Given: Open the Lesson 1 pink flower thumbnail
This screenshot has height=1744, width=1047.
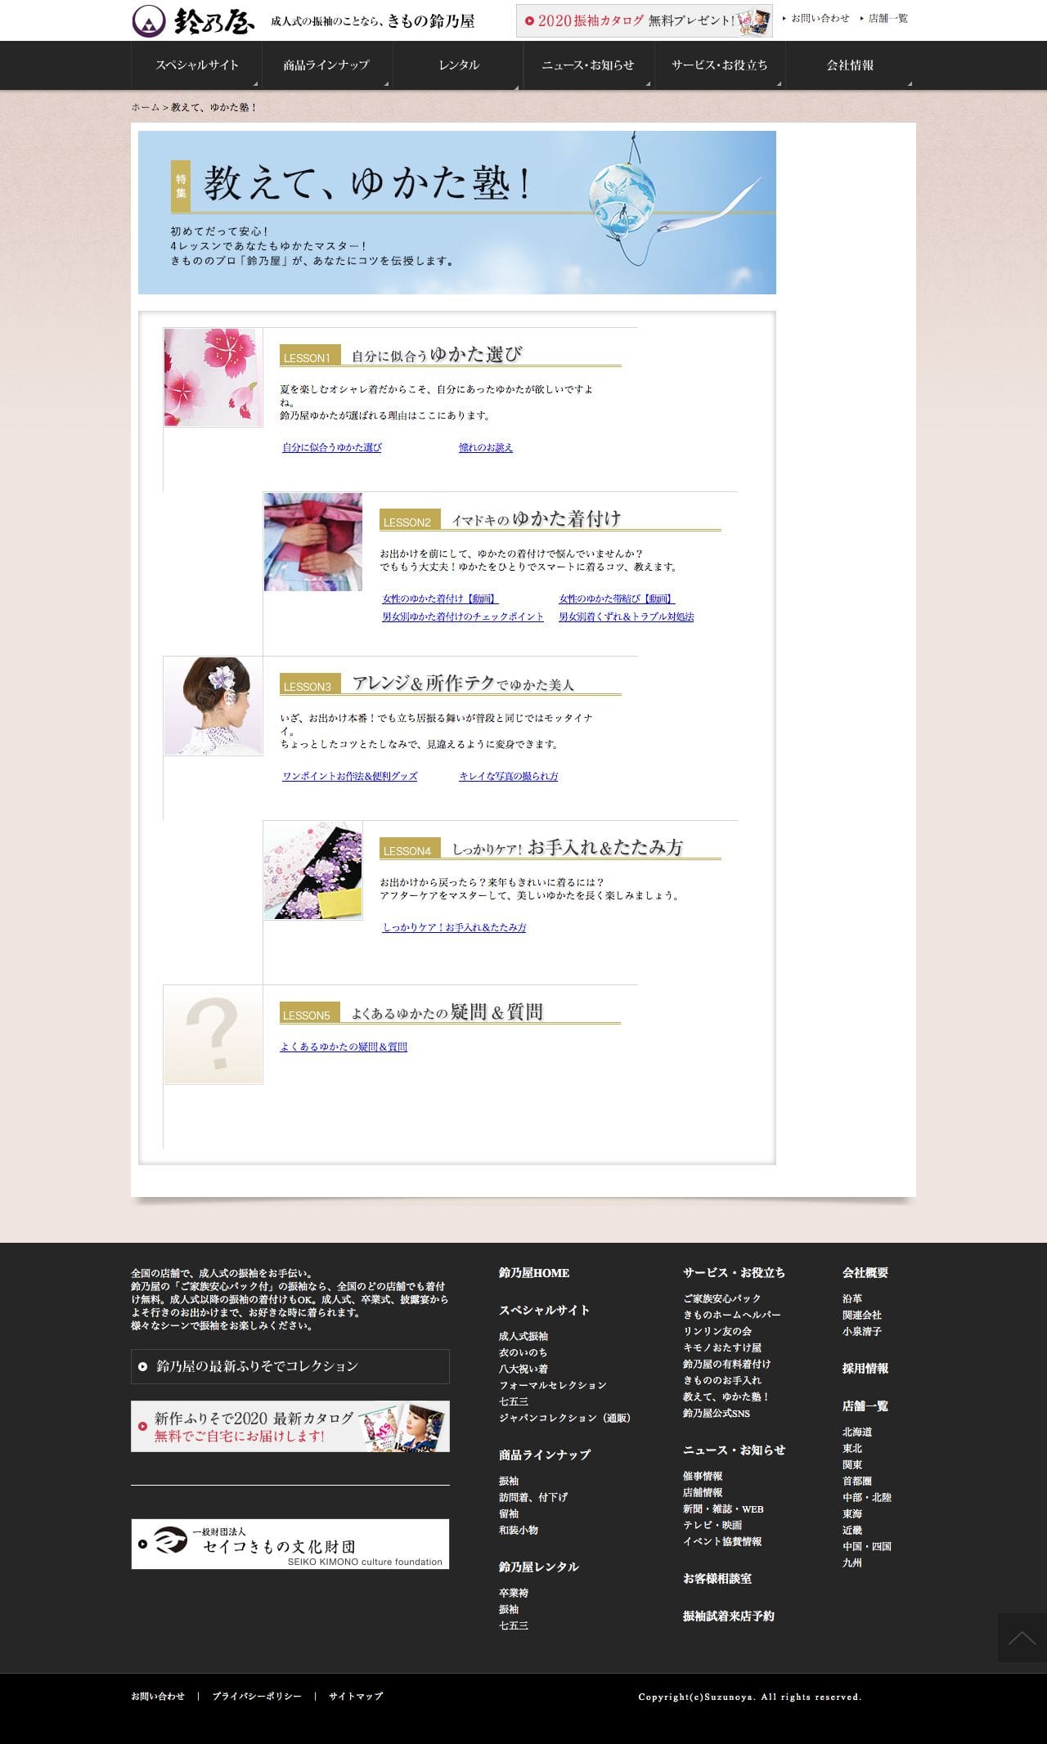Looking at the screenshot, I should coord(213,377).
